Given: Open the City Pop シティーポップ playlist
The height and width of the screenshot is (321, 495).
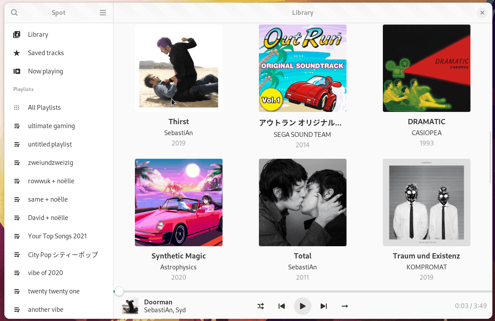Looking at the screenshot, I should (x=59, y=255).
